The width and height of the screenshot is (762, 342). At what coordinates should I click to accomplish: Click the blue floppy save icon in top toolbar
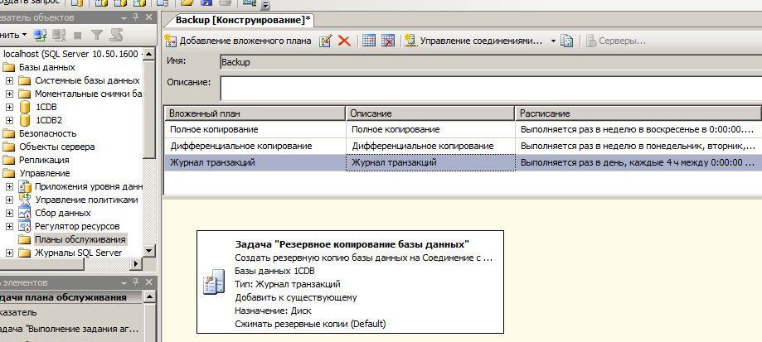(206, 3)
